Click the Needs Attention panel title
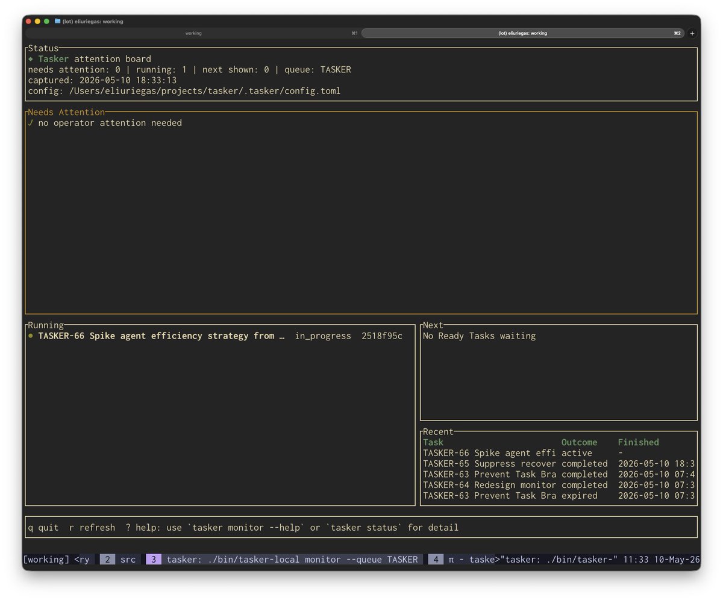This screenshot has width=723, height=600. coord(66,112)
